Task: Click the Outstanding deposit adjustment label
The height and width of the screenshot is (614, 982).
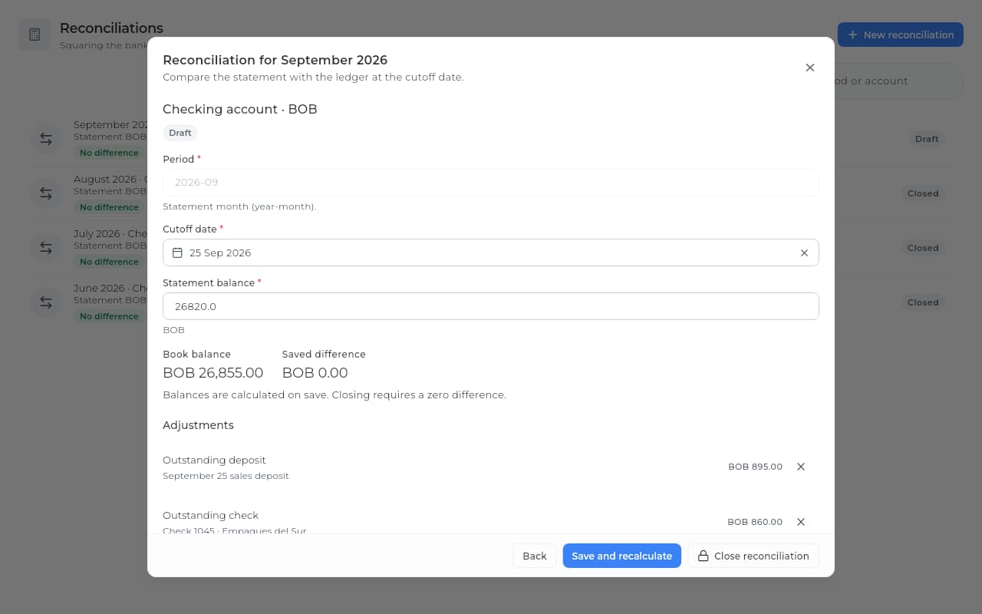Action: pyautogui.click(x=214, y=460)
